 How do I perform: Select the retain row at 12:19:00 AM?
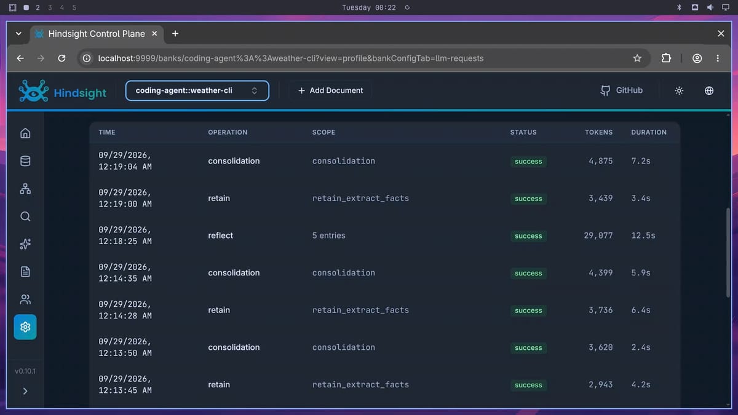384,198
